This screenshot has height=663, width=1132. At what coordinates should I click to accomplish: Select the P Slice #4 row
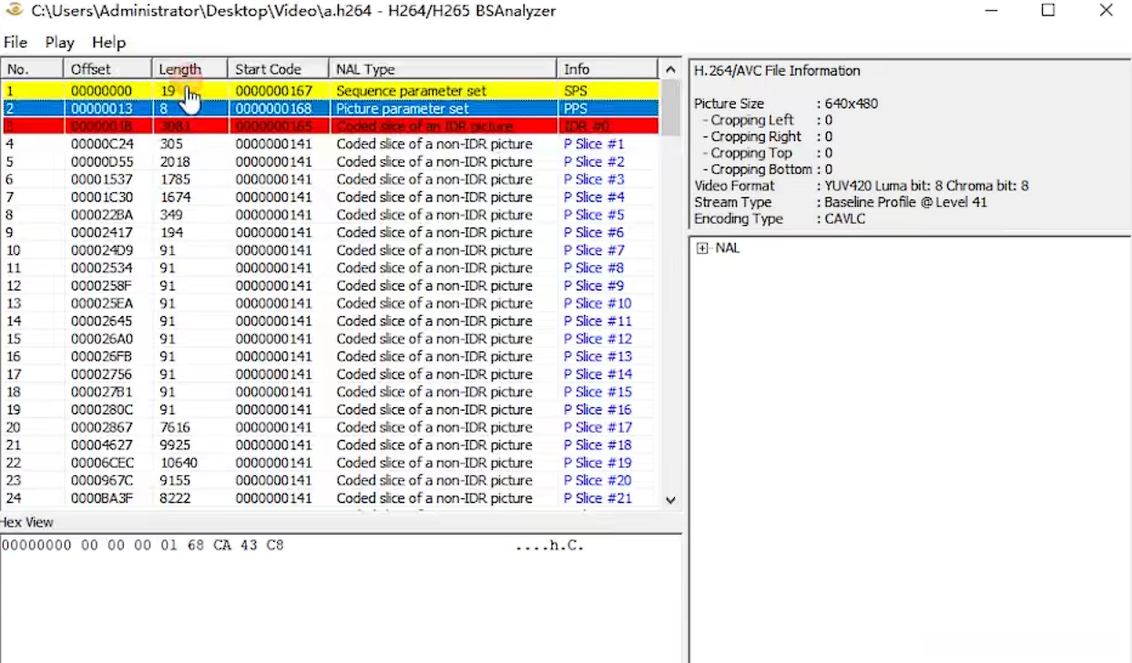(330, 198)
